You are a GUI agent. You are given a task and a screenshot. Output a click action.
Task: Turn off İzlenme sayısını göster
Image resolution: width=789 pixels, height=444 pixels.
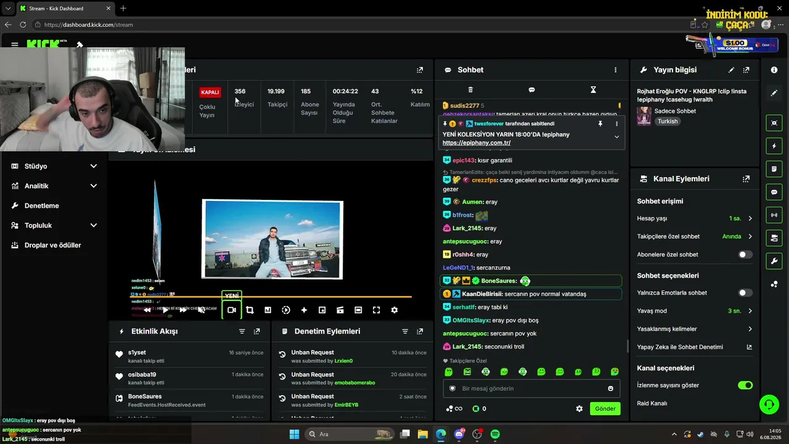(745, 385)
